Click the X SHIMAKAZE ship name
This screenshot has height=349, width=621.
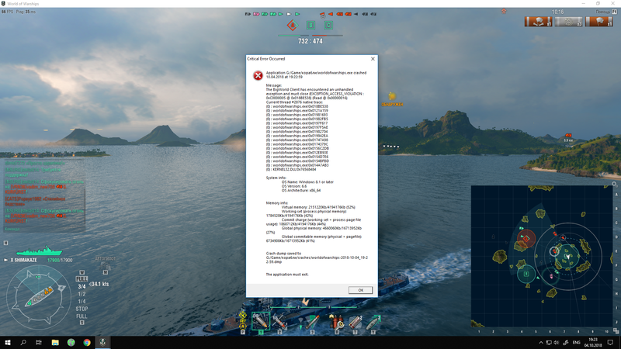24,260
